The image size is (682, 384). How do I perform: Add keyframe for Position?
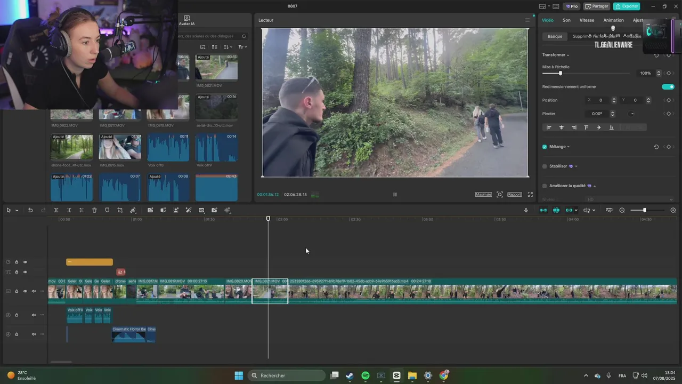pos(669,100)
